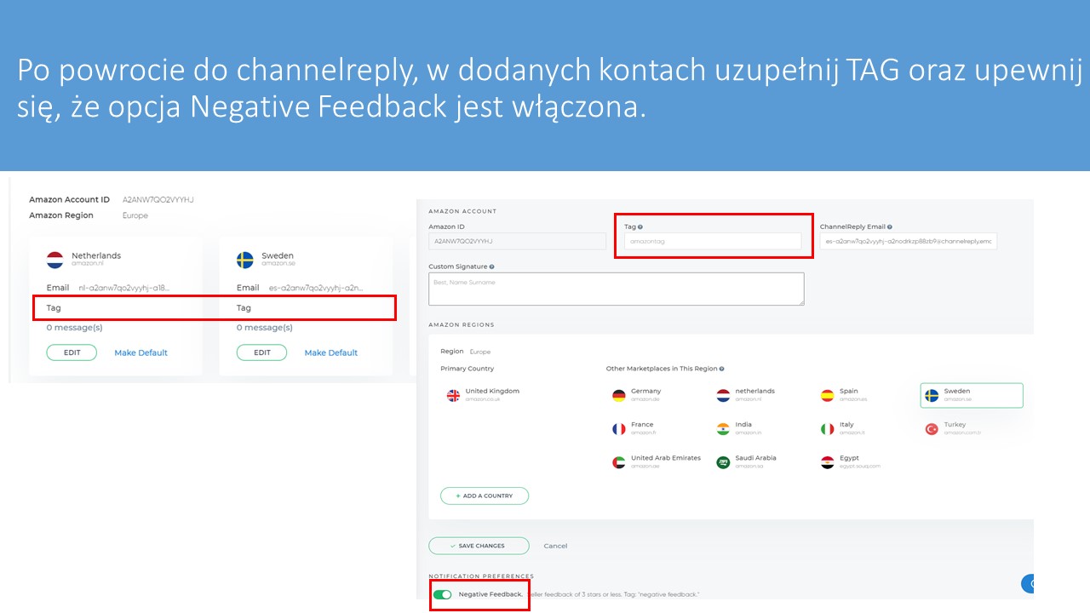Click the 0 message(s) text under Sweden
Screen dimensions: 1090x613
tap(265, 328)
